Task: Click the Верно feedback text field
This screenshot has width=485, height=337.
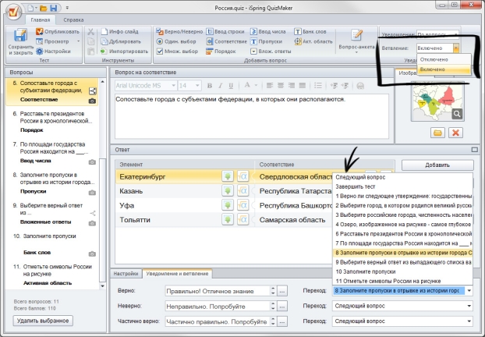Action: tap(218, 291)
